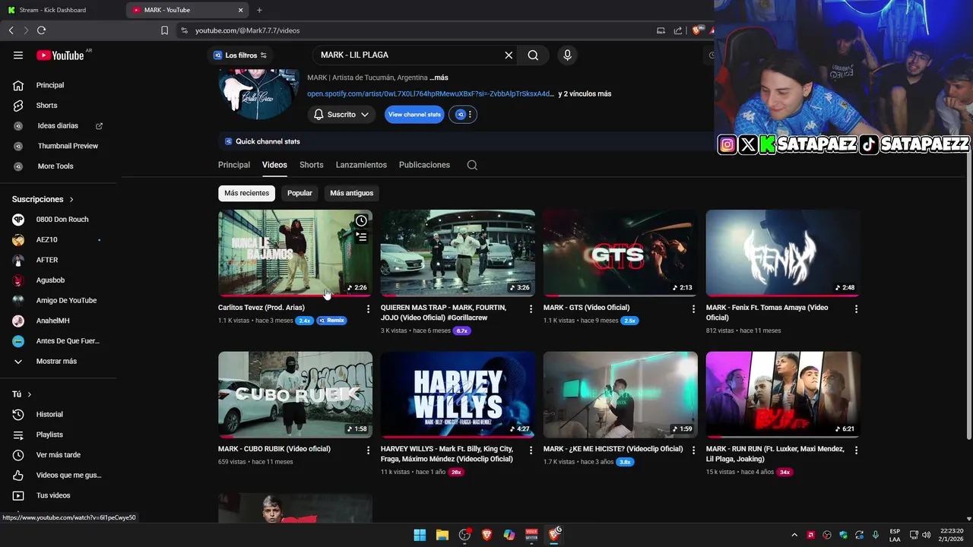
Task: Bookmark this page in address bar
Action: (x=164, y=30)
